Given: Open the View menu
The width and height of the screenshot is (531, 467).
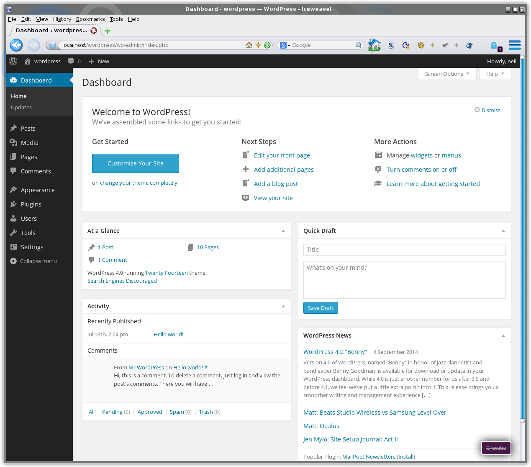Looking at the screenshot, I should pos(42,19).
